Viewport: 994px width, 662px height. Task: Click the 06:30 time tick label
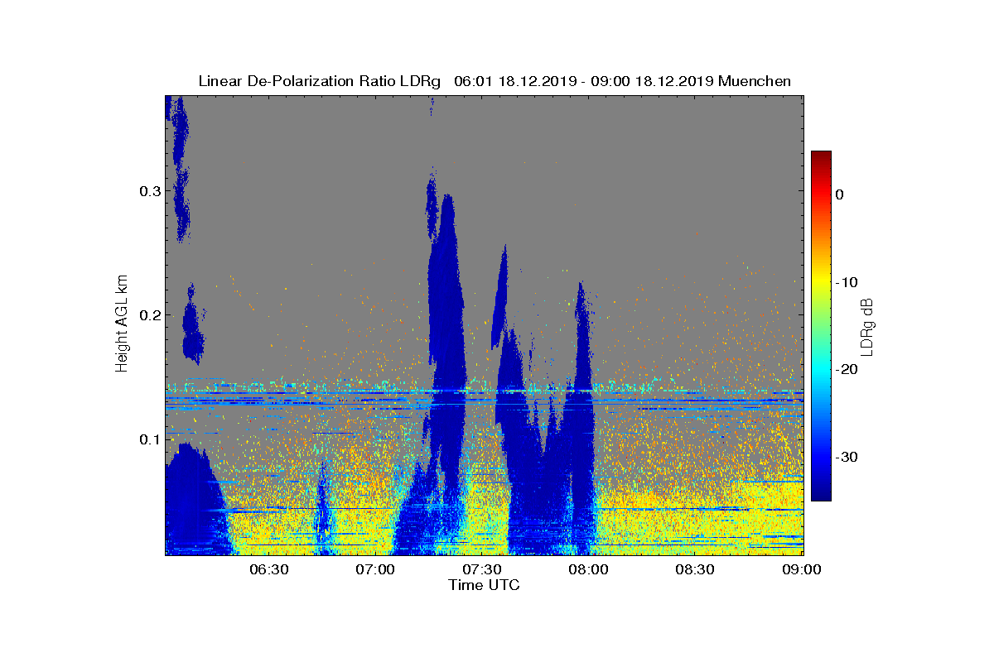268,570
